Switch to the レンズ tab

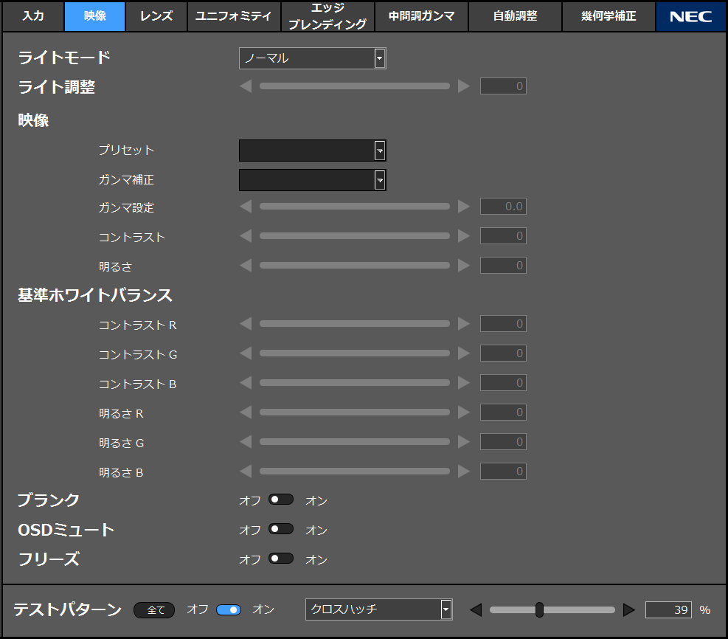156,16
